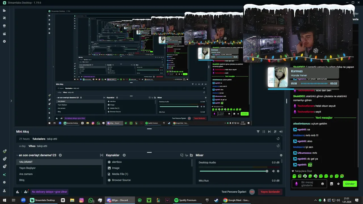Image resolution: width=363 pixels, height=204 pixels.
Task: Click Test Pencere Öğeleri button
Action: click(x=234, y=192)
